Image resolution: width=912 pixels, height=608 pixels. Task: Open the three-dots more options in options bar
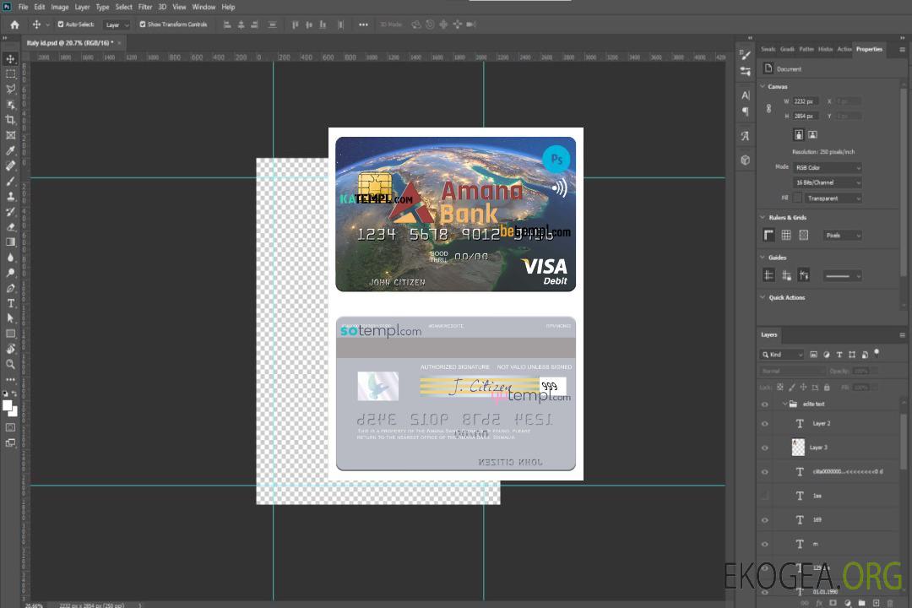point(363,24)
